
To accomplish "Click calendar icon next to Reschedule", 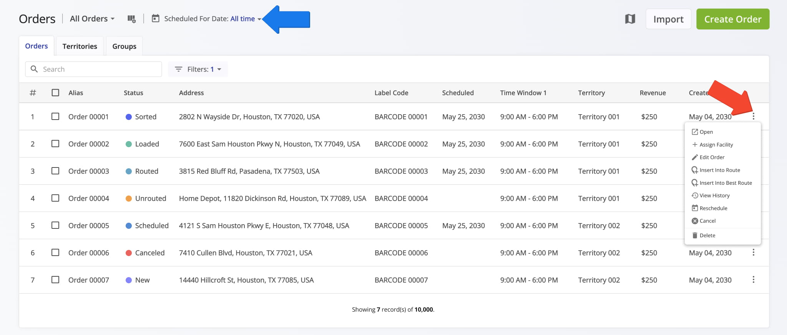I will pyautogui.click(x=695, y=208).
